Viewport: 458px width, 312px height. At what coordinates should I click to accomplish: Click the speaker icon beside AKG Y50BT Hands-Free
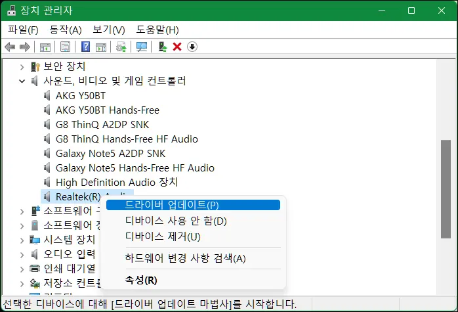47,110
